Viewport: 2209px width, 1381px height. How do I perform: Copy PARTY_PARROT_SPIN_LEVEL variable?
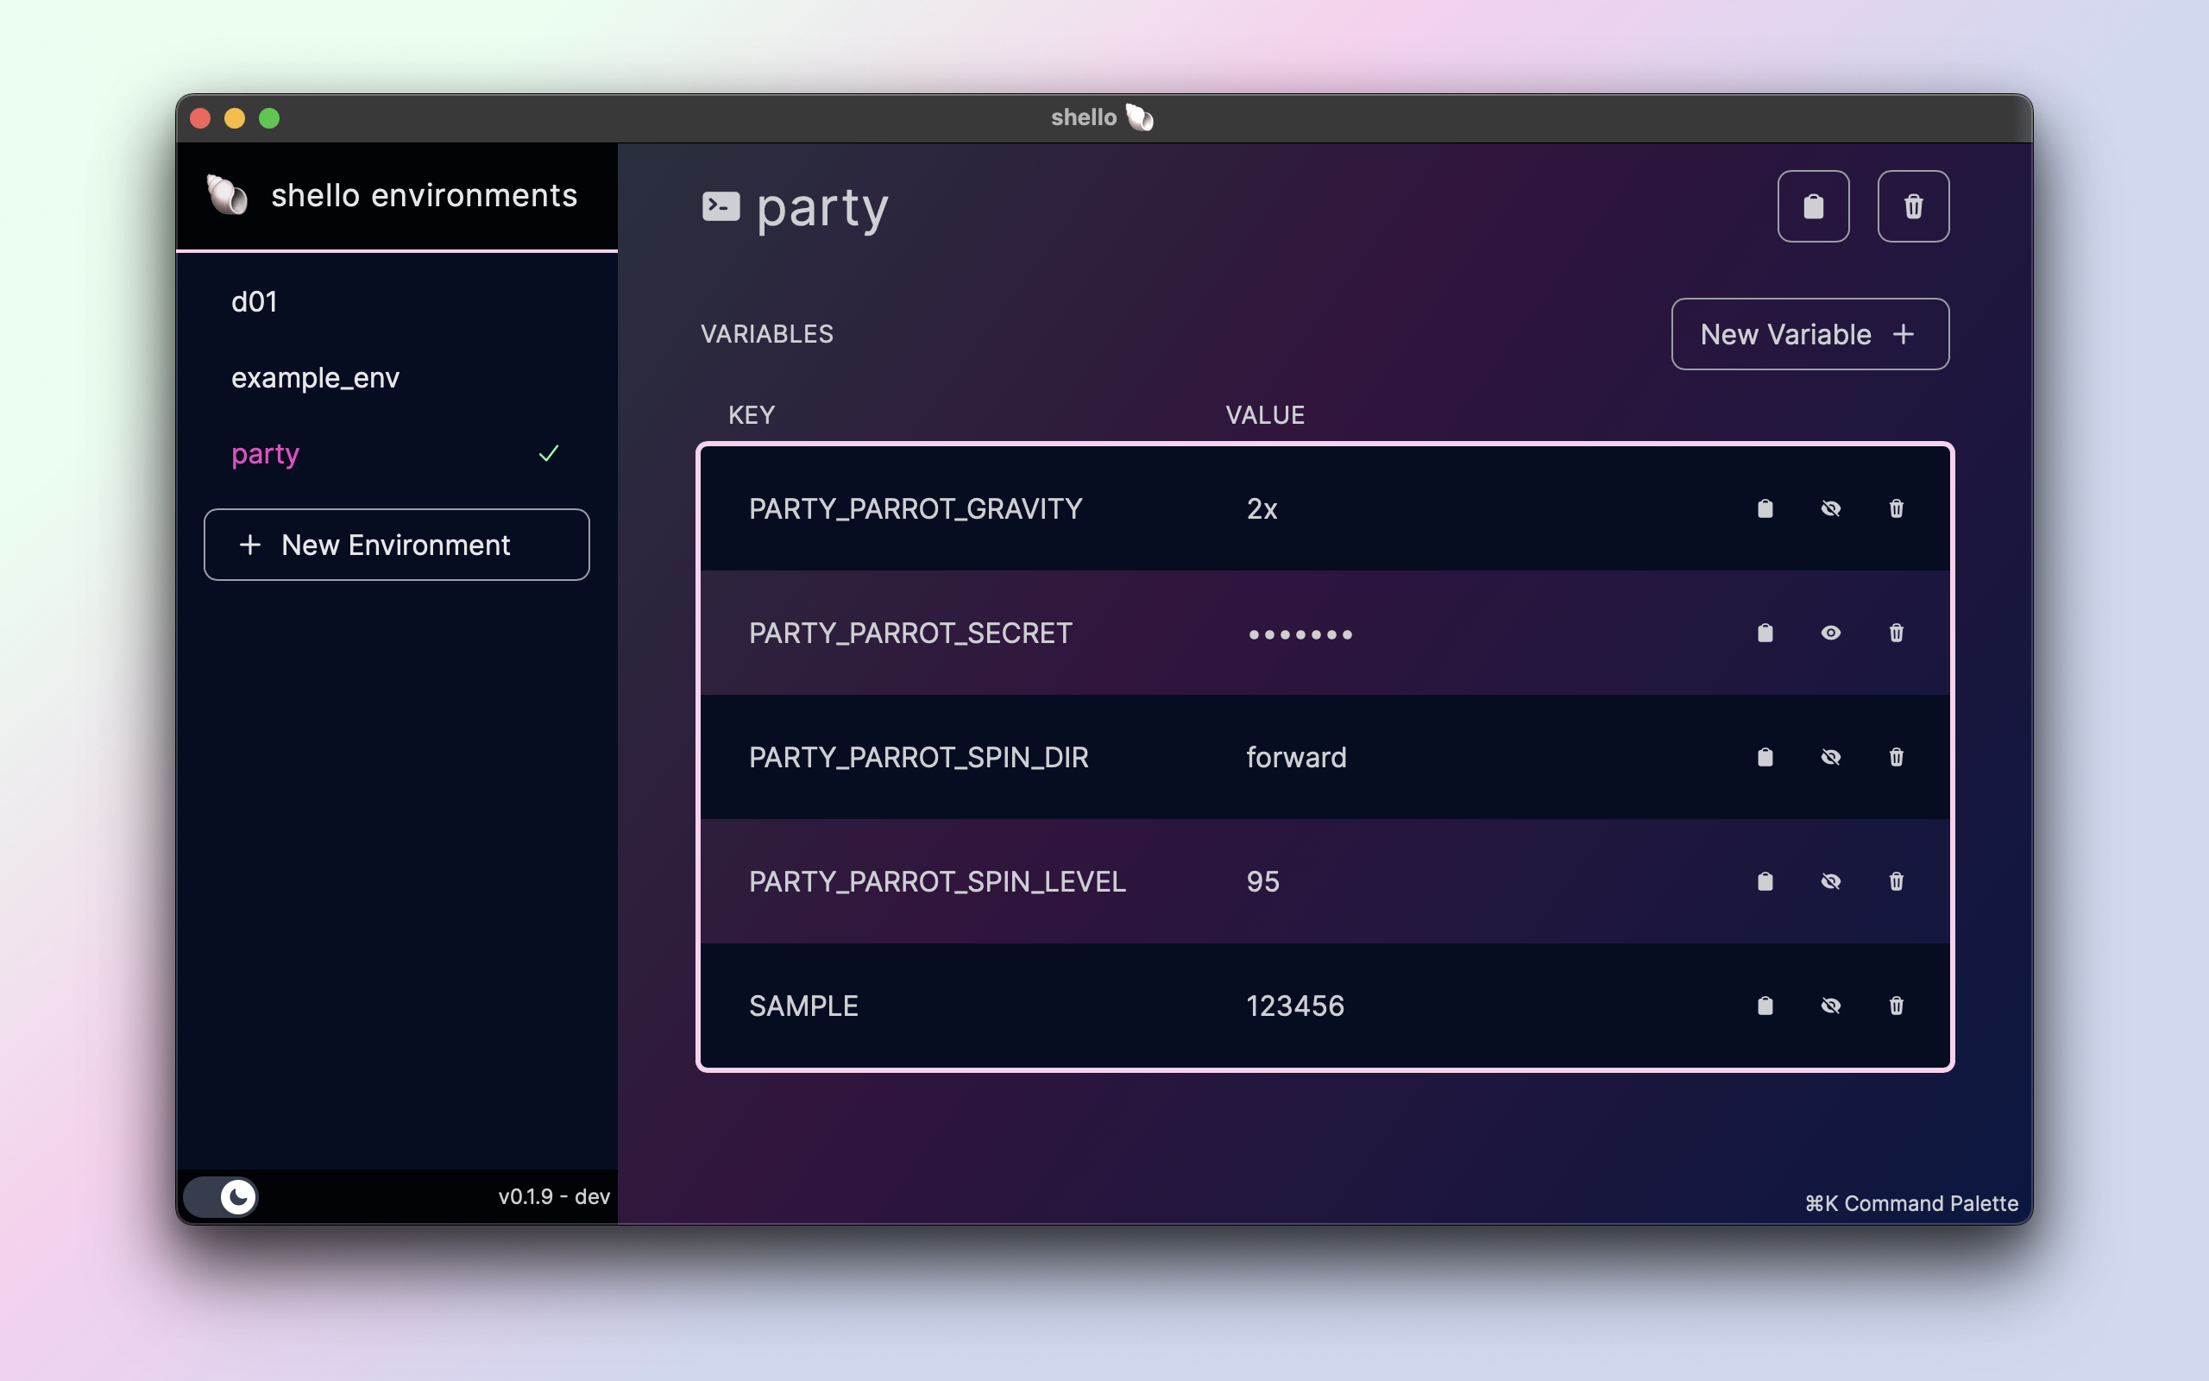tap(1765, 881)
